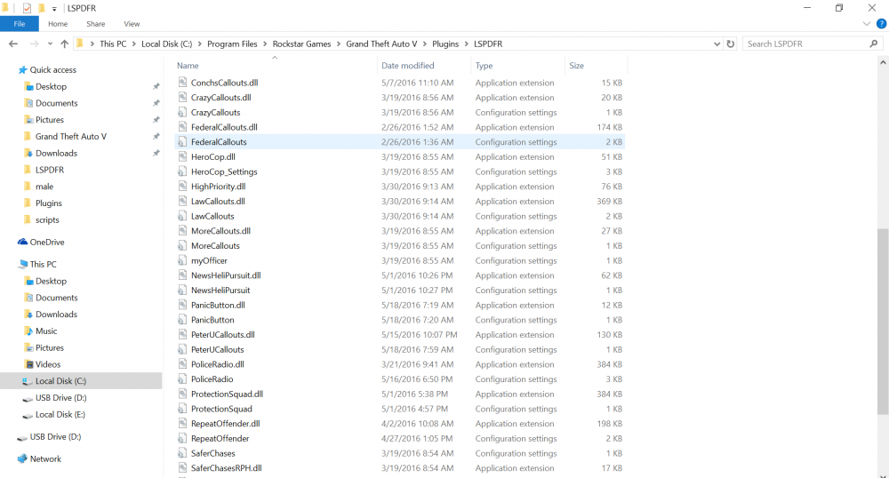889x478 pixels.
Task: Click the Properties quick access toolbar icon
Action: [x=27, y=8]
